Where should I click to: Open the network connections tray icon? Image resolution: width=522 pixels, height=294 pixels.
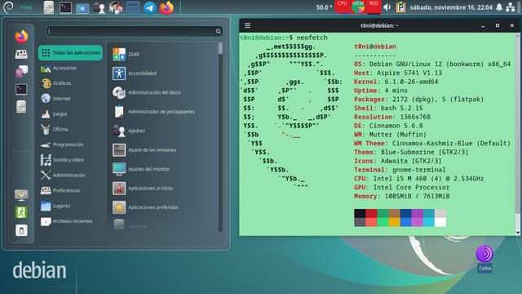[x=511, y=7]
